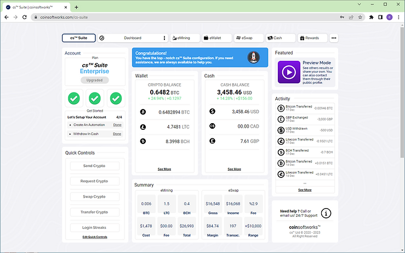Viewport: 405px width, 253px height.
Task: Open the eSwap tab
Action: tap(249, 38)
